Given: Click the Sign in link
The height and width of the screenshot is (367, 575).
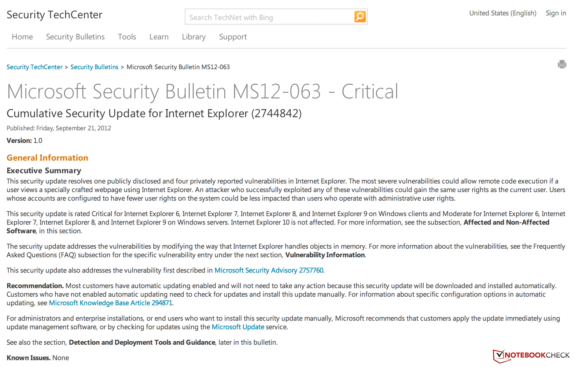Looking at the screenshot, I should click(556, 13).
